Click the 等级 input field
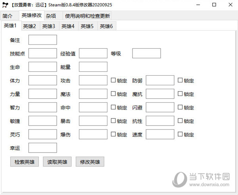Viewport: 238px width, 195px height. (146, 54)
